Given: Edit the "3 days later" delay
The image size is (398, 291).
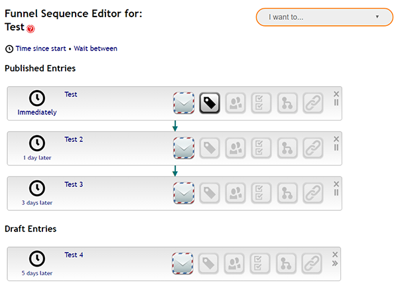Looking at the screenshot, I should click(37, 203).
